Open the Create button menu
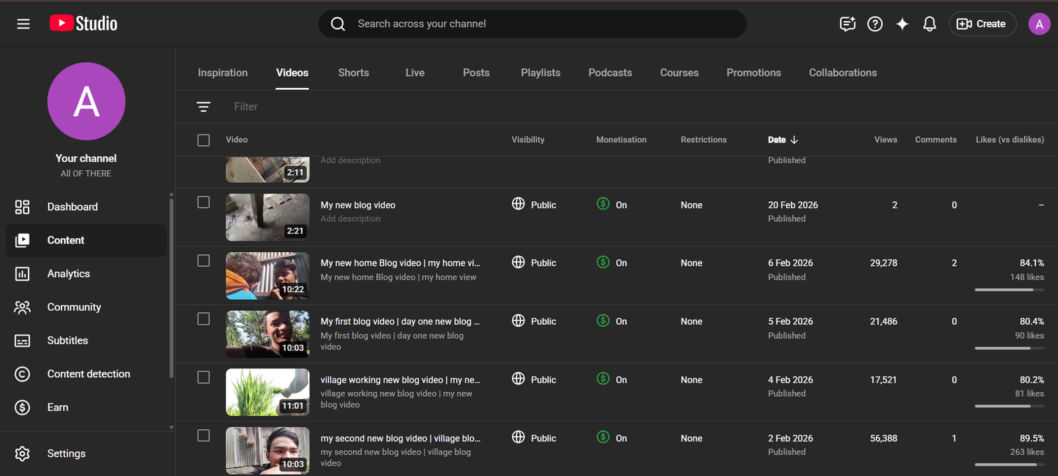1058x476 pixels. [x=982, y=24]
